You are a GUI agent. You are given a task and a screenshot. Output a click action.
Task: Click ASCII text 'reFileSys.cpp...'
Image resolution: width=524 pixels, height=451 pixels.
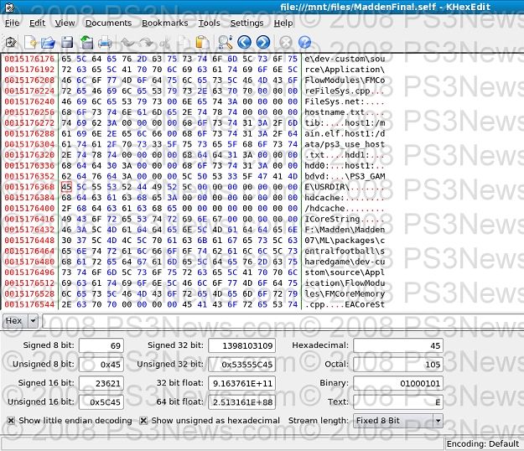point(345,91)
